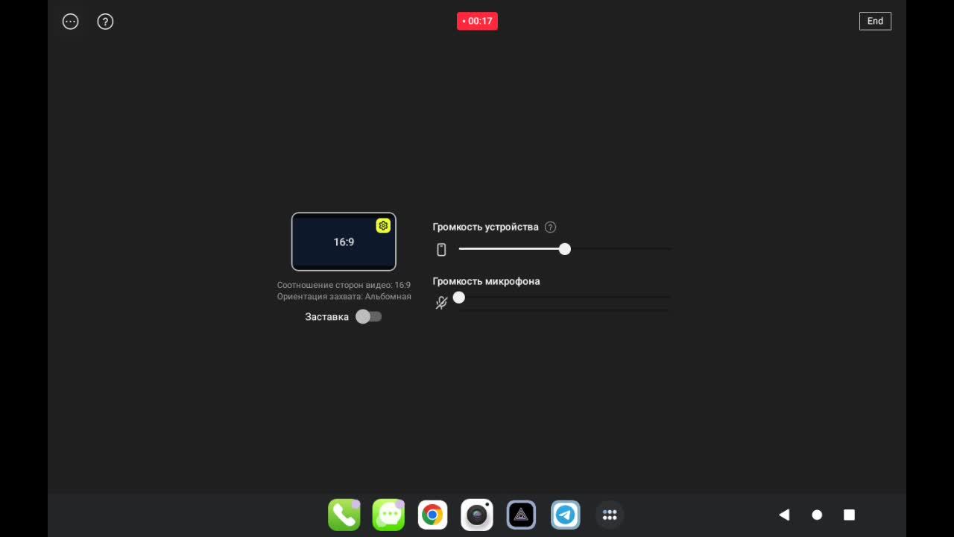Viewport: 954px width, 537px height.
Task: Unmute the microphone via crossed mic icon
Action: [x=441, y=302]
